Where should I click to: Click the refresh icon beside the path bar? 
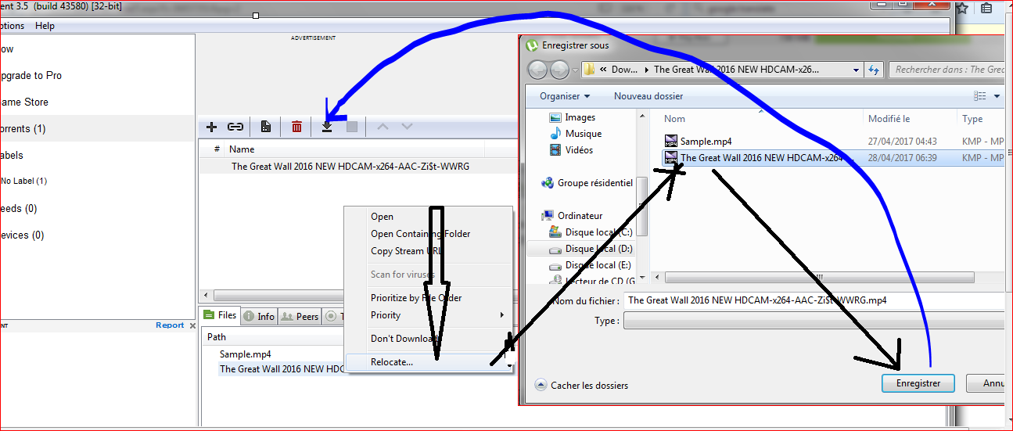tap(874, 70)
